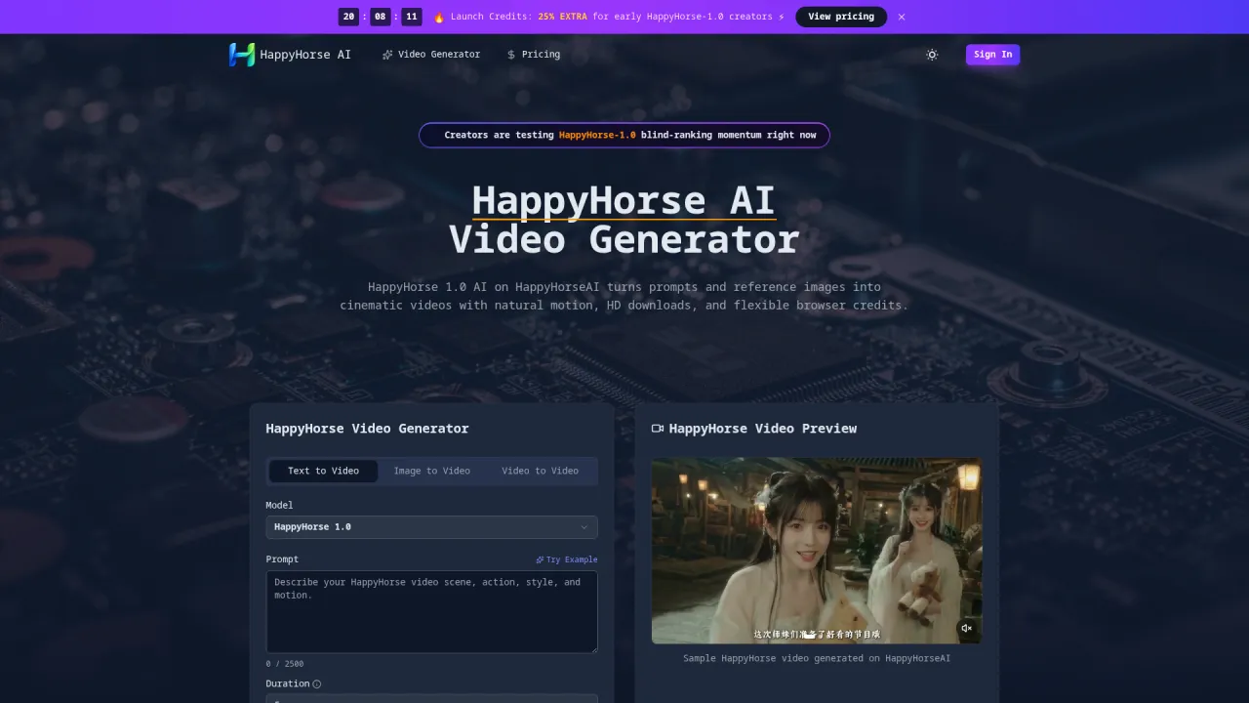The image size is (1249, 703).
Task: Click the Sign In button
Action: click(992, 55)
